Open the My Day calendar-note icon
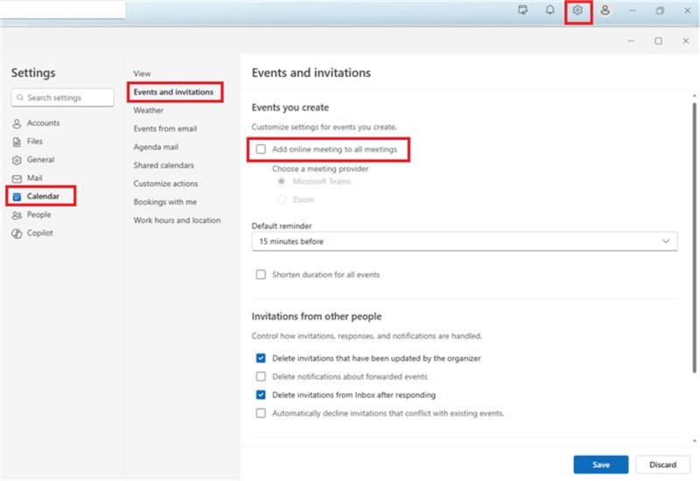The image size is (700, 481). (x=522, y=10)
